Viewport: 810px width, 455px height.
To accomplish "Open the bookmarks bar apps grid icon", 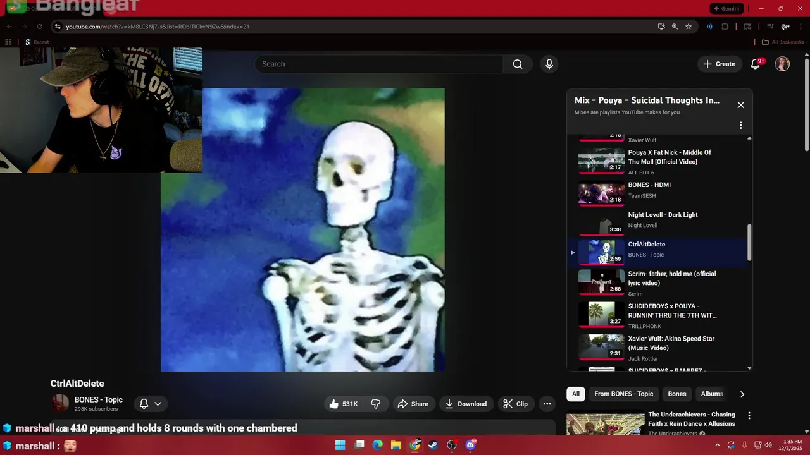I will tap(8, 42).
